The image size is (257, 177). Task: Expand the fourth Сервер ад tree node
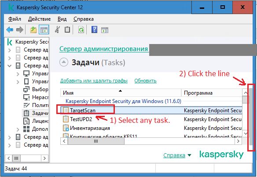click(10, 137)
